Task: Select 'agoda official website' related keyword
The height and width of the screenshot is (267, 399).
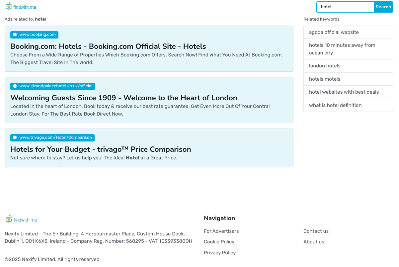Action: [348, 32]
